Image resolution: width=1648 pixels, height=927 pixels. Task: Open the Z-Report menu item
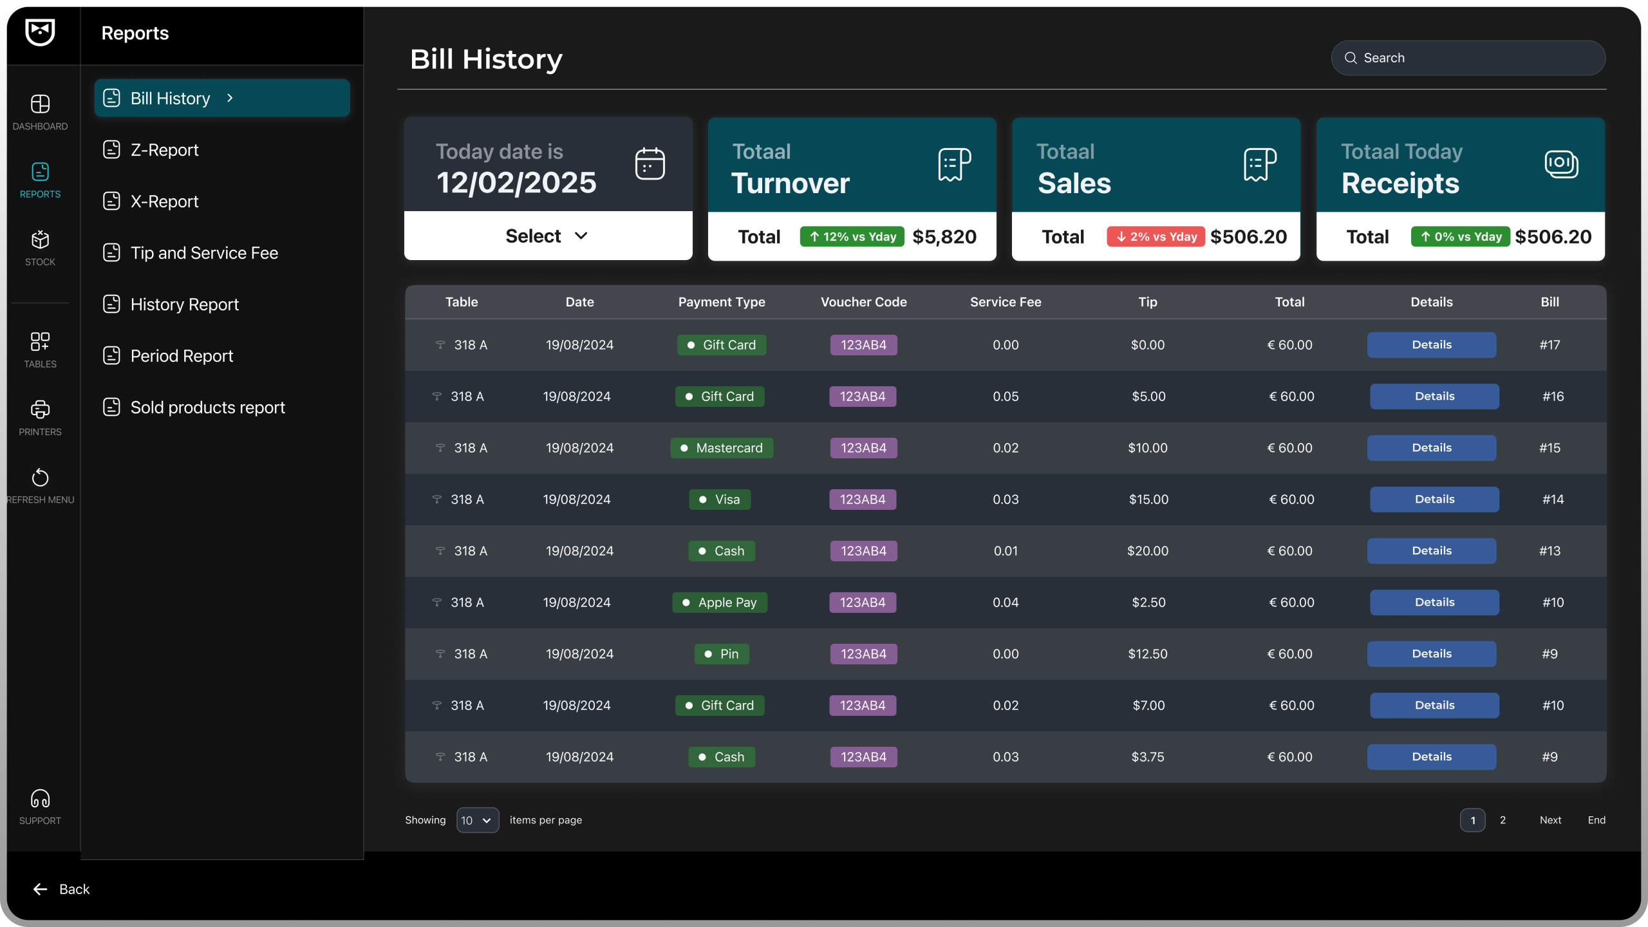(x=165, y=150)
